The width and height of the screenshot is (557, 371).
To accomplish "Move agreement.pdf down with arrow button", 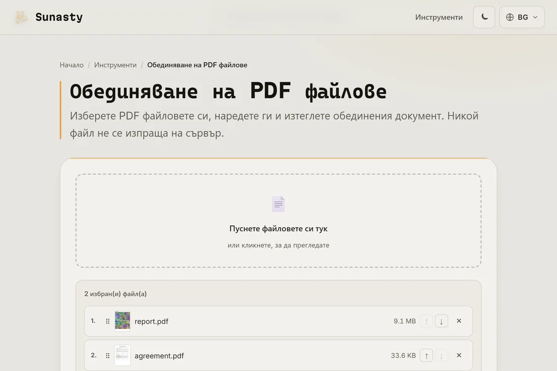I will click(441, 355).
